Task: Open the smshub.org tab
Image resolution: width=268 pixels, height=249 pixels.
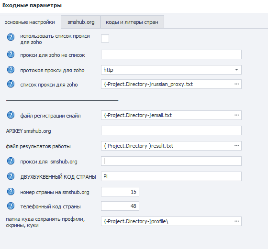Action: pyautogui.click(x=81, y=22)
